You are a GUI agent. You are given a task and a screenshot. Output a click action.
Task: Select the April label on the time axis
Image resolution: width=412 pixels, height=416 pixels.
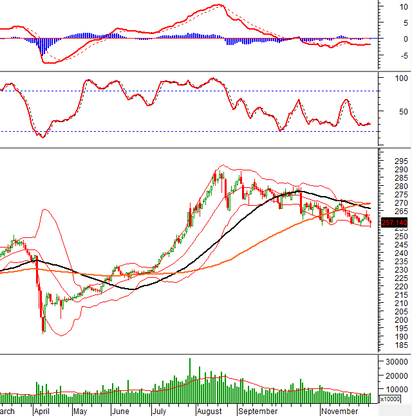tap(41, 410)
